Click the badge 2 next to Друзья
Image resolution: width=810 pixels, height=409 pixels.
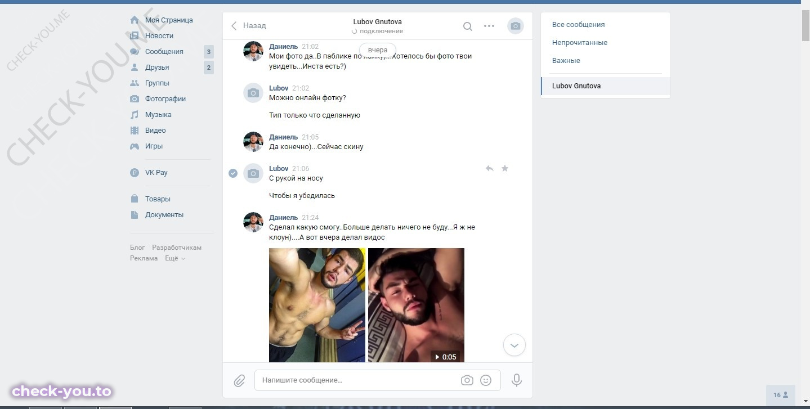[x=209, y=68]
